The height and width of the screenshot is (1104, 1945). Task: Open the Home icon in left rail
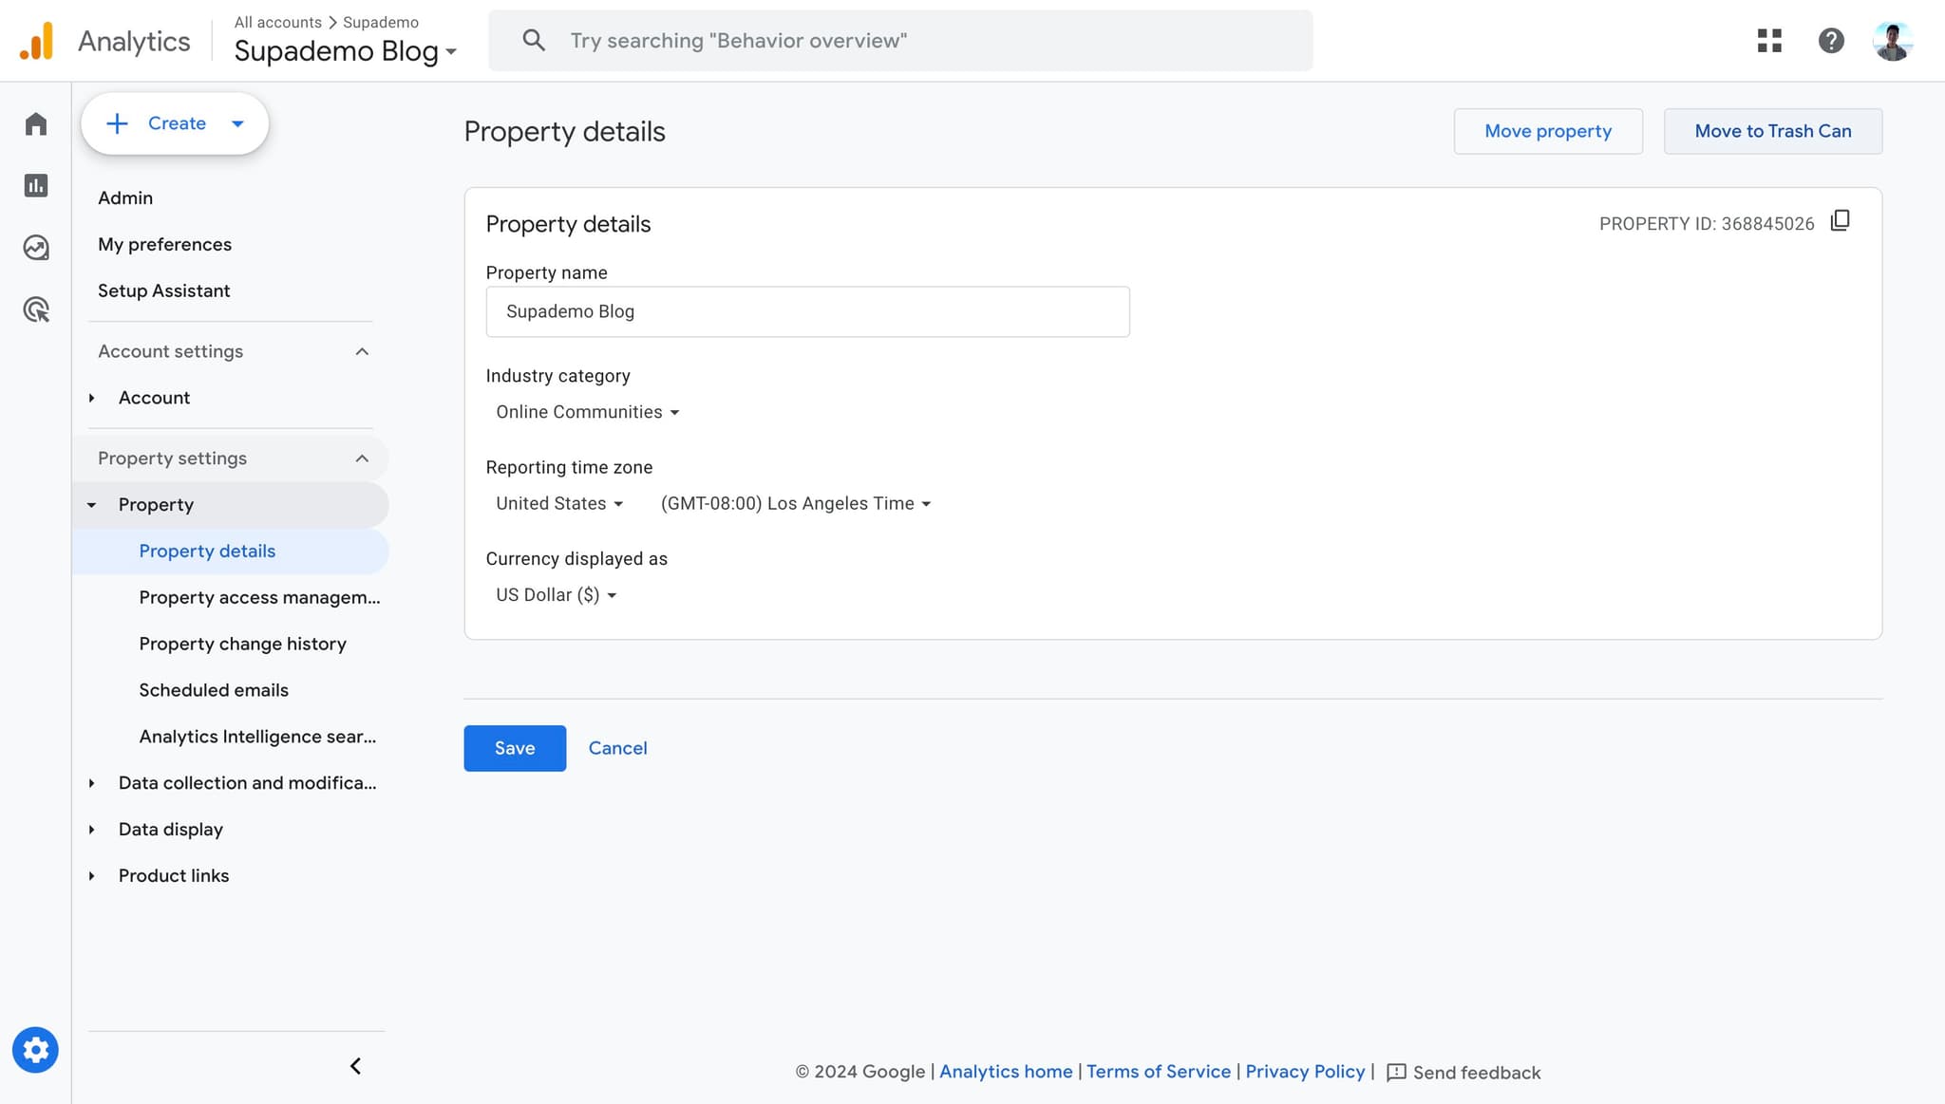[36, 124]
